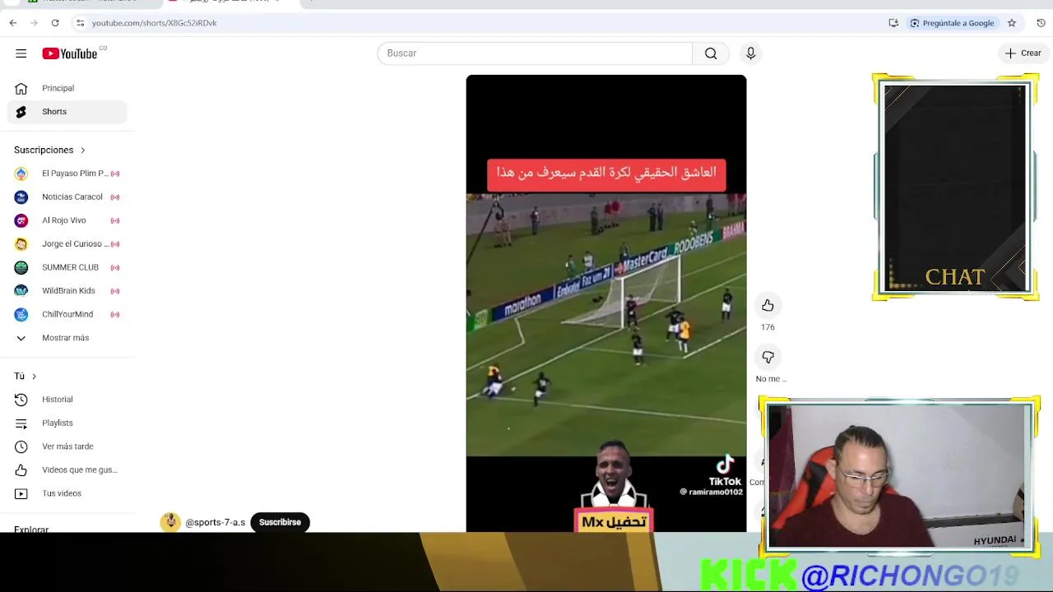The width and height of the screenshot is (1053, 592).
Task: Go back in browser history
Action: click(x=13, y=23)
